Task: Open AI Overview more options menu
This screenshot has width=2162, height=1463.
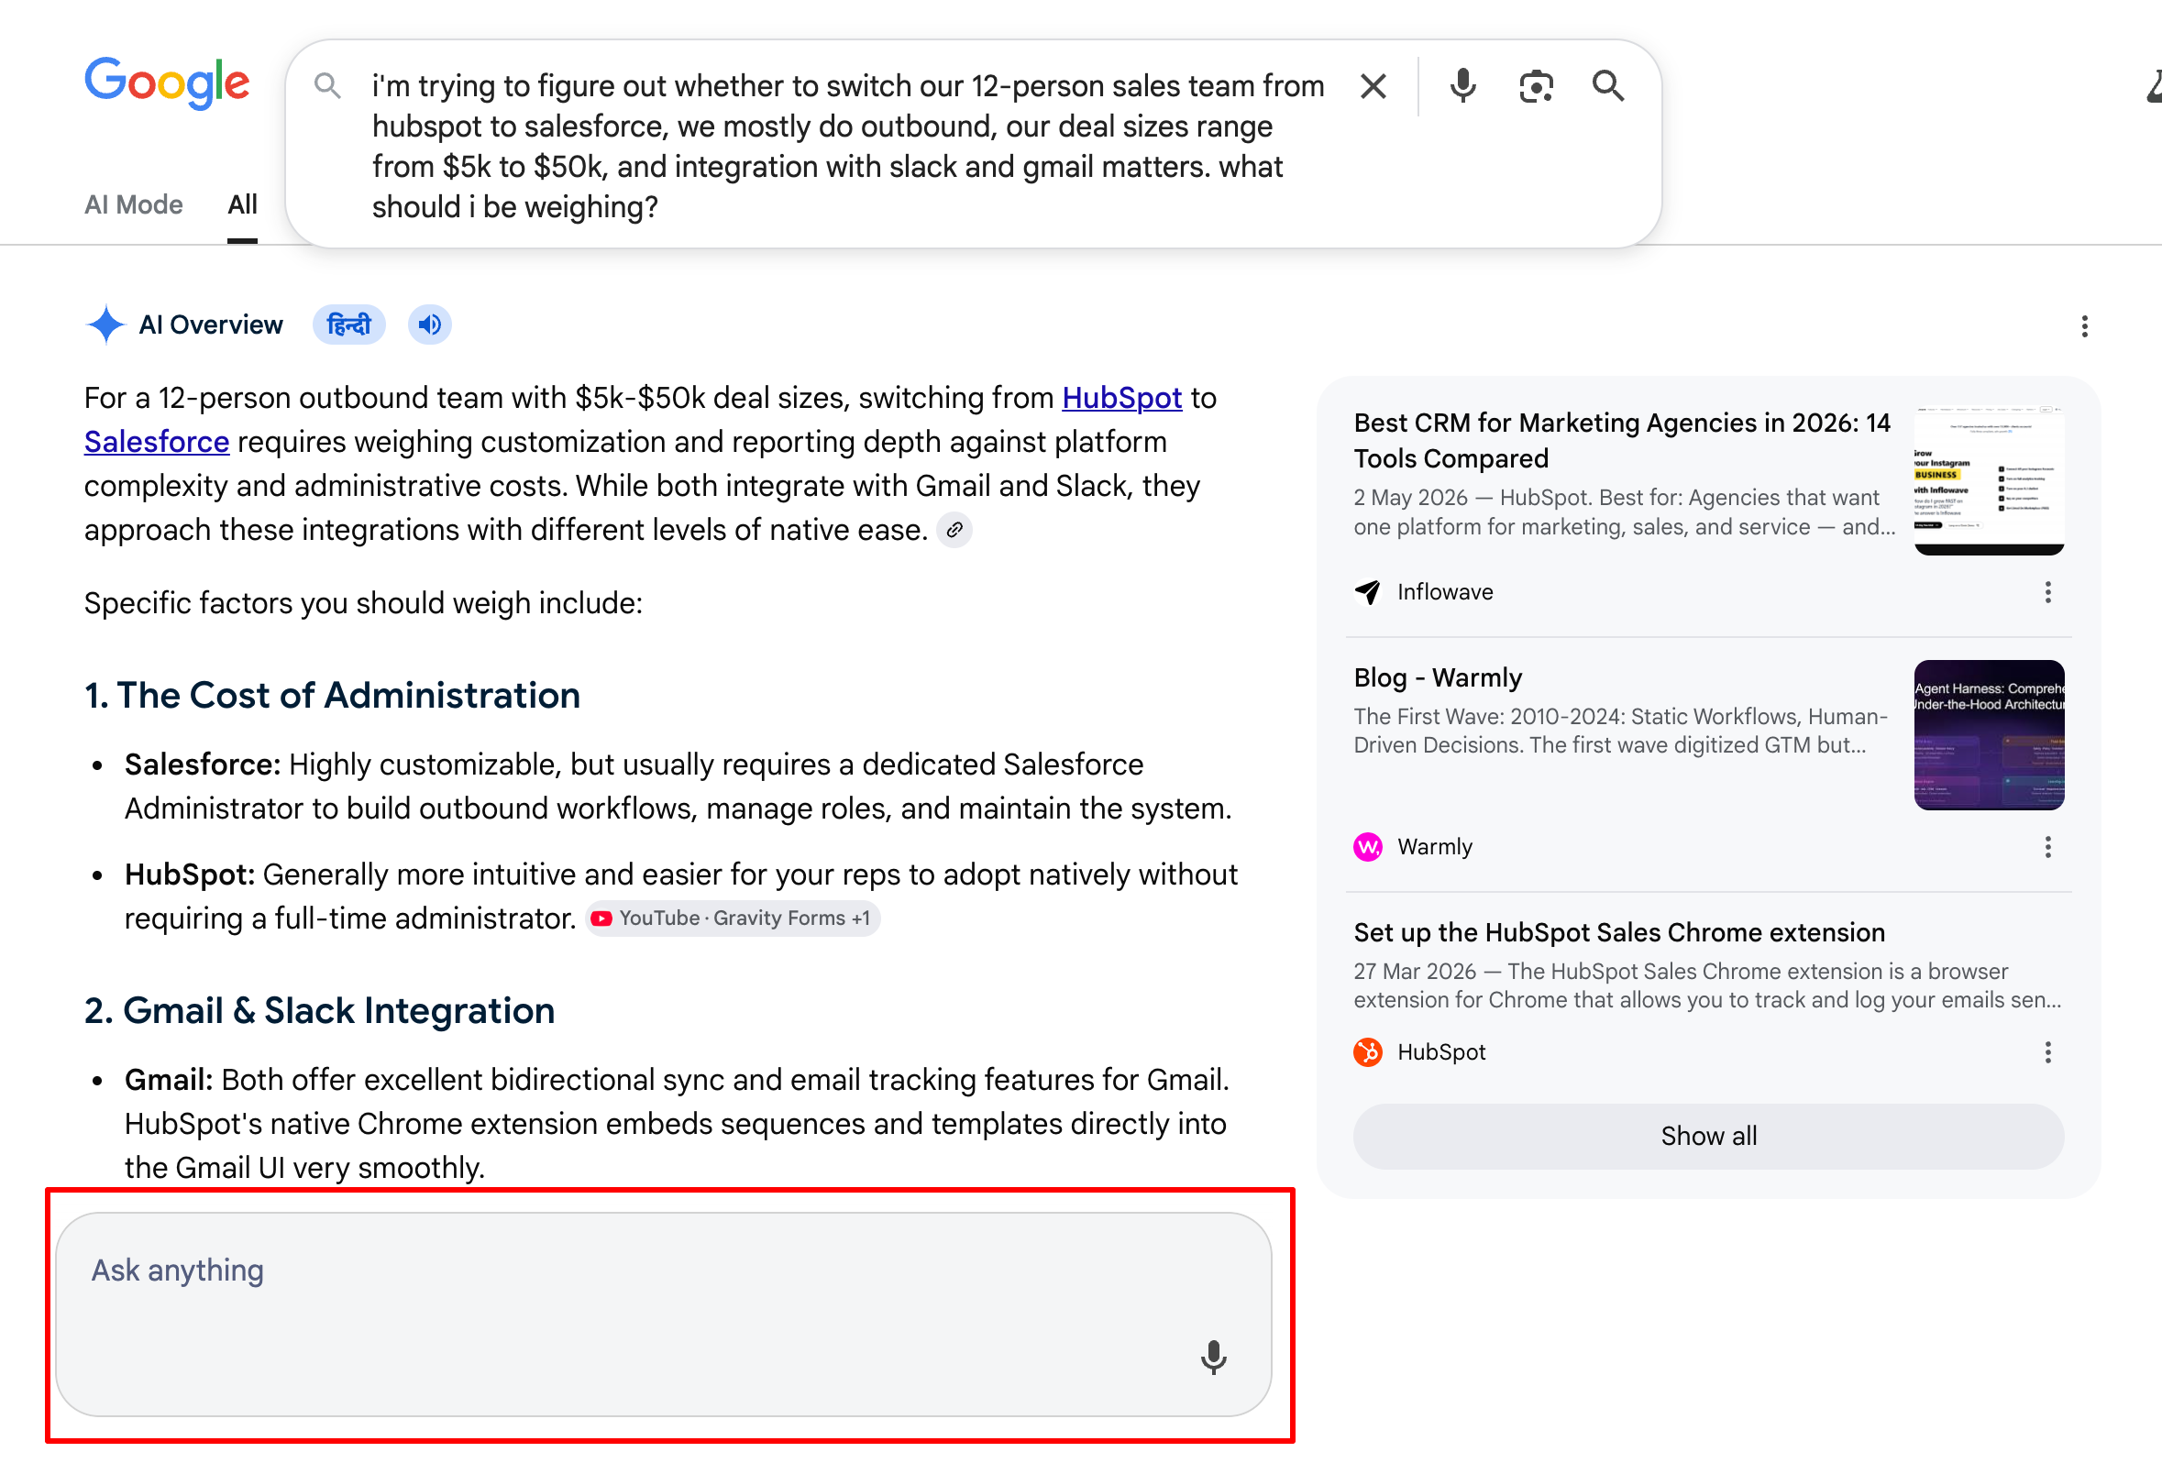Action: coord(2084,326)
